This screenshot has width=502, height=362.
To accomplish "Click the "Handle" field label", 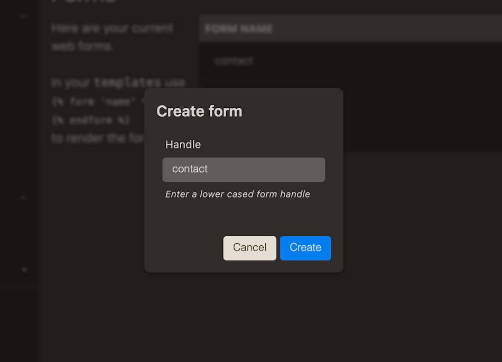I will (x=183, y=144).
